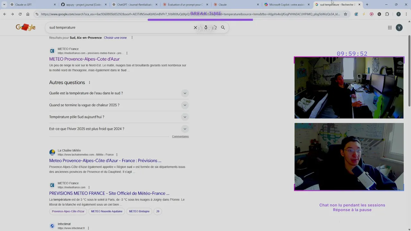Switch to the ChatGPT Journal tab
Screen dimensions: 411x231
134,4
